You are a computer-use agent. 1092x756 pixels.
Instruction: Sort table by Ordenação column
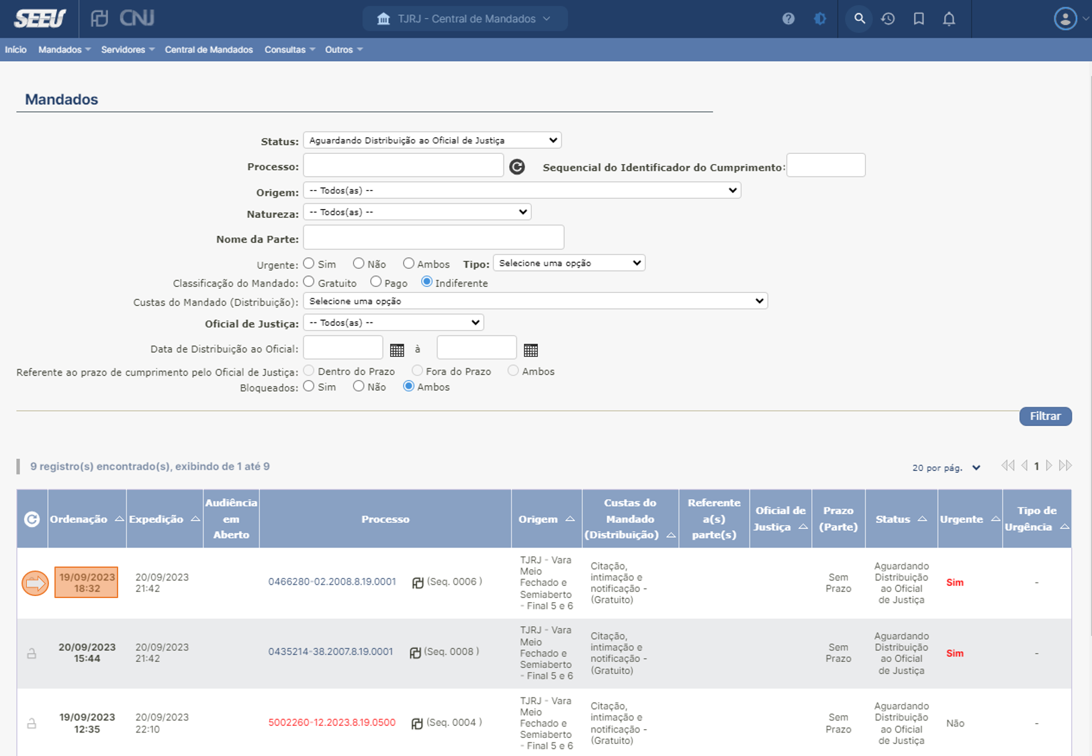119,519
